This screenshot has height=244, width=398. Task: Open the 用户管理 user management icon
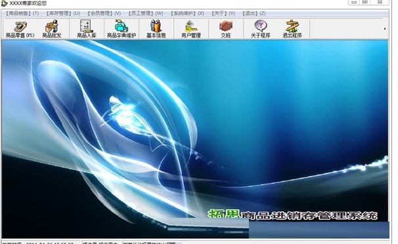click(191, 30)
